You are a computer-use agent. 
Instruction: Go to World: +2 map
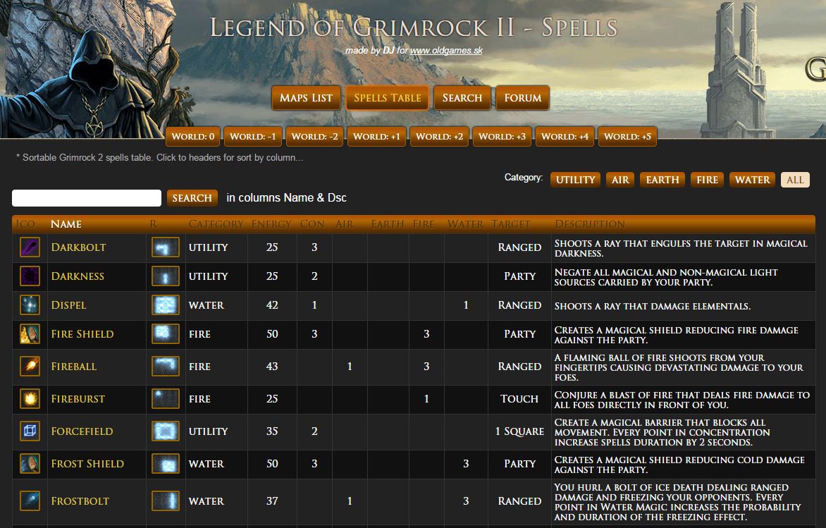coord(439,137)
